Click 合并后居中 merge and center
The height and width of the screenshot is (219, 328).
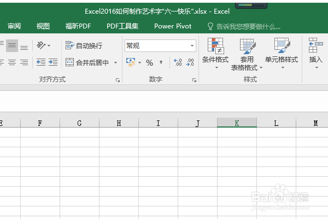pyautogui.click(x=87, y=62)
